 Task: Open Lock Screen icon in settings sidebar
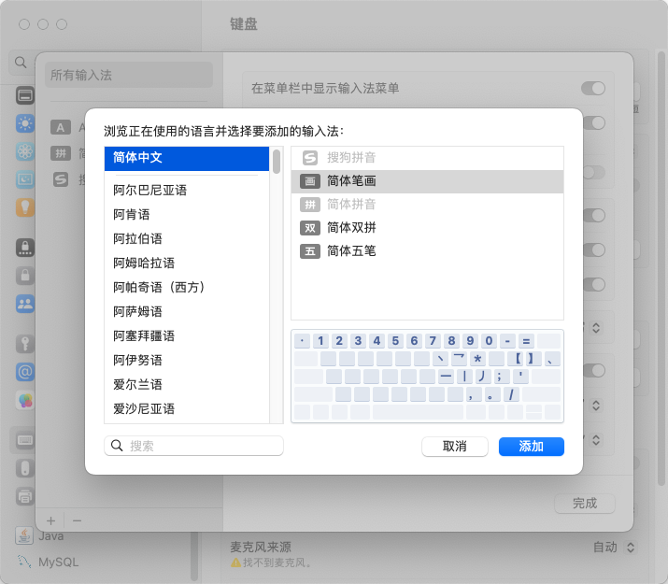25,248
